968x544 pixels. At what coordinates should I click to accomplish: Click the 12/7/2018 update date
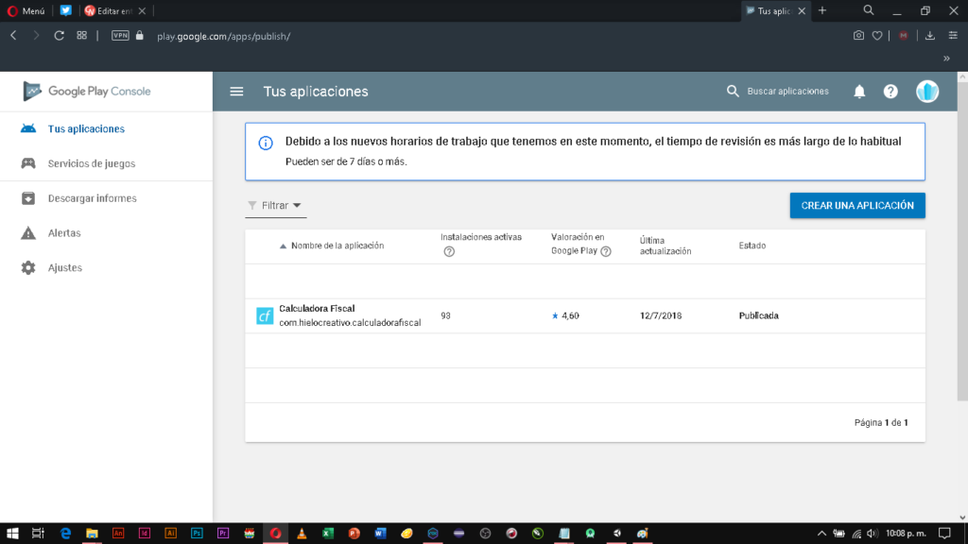click(661, 315)
